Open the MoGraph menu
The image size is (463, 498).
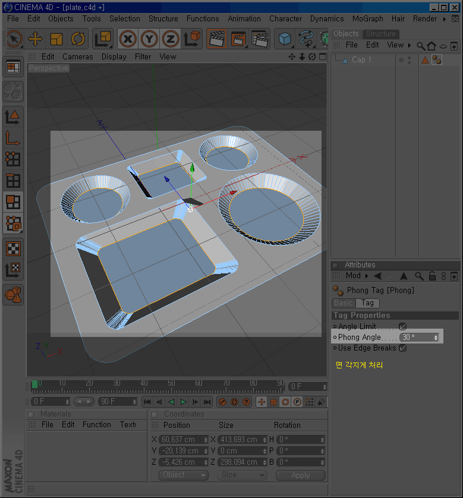pos(367,19)
